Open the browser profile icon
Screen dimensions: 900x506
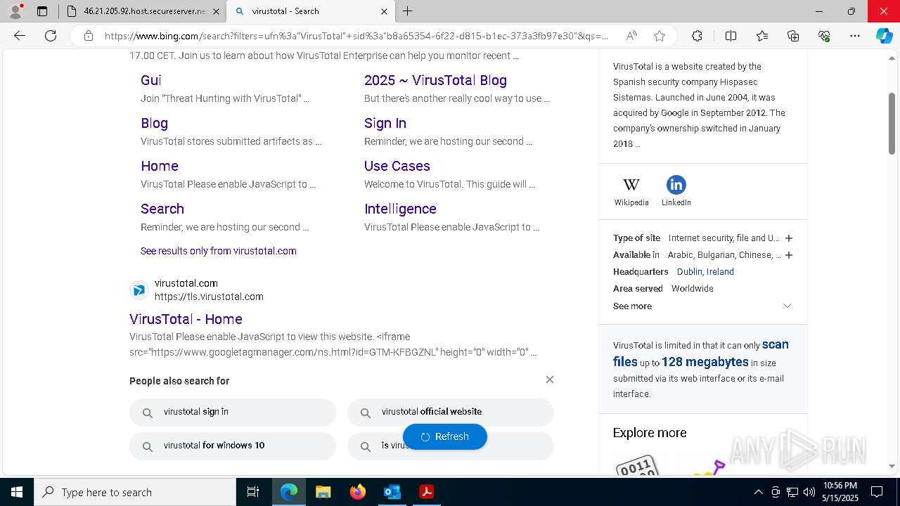pyautogui.click(x=15, y=11)
